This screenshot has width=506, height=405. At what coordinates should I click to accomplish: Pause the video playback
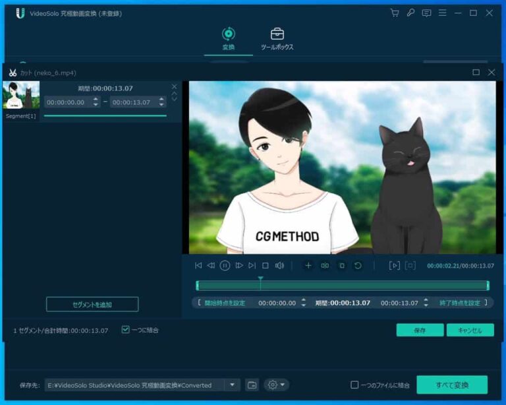pos(225,266)
